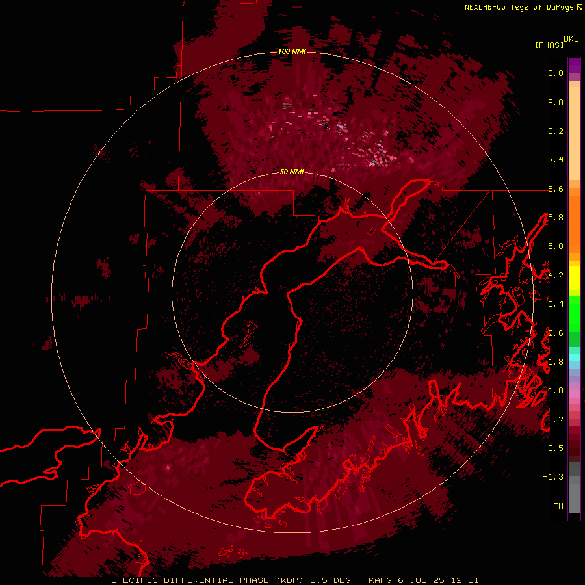Image resolution: width=585 pixels, height=585 pixels.
Task: Click the 1.8 scale value
Action: (x=556, y=362)
